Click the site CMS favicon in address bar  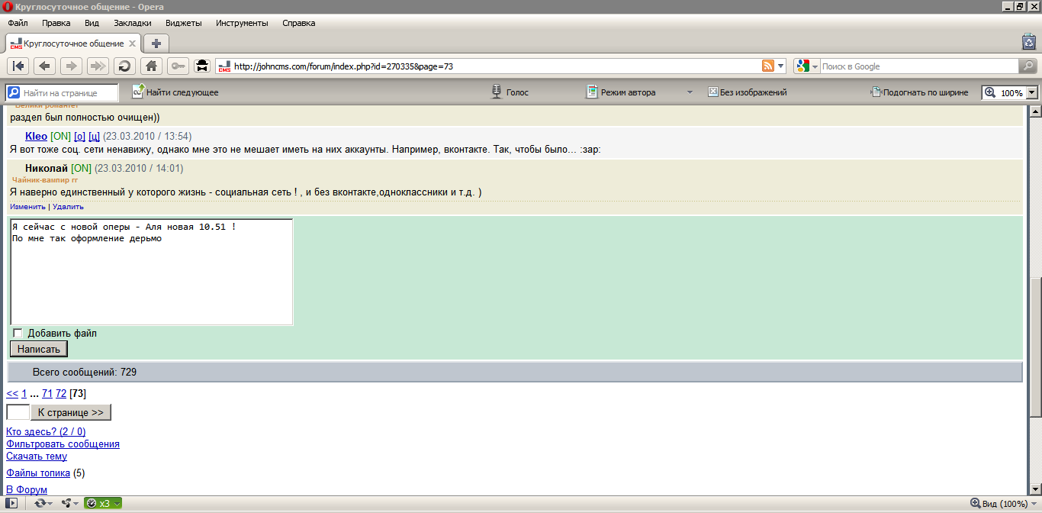click(224, 66)
